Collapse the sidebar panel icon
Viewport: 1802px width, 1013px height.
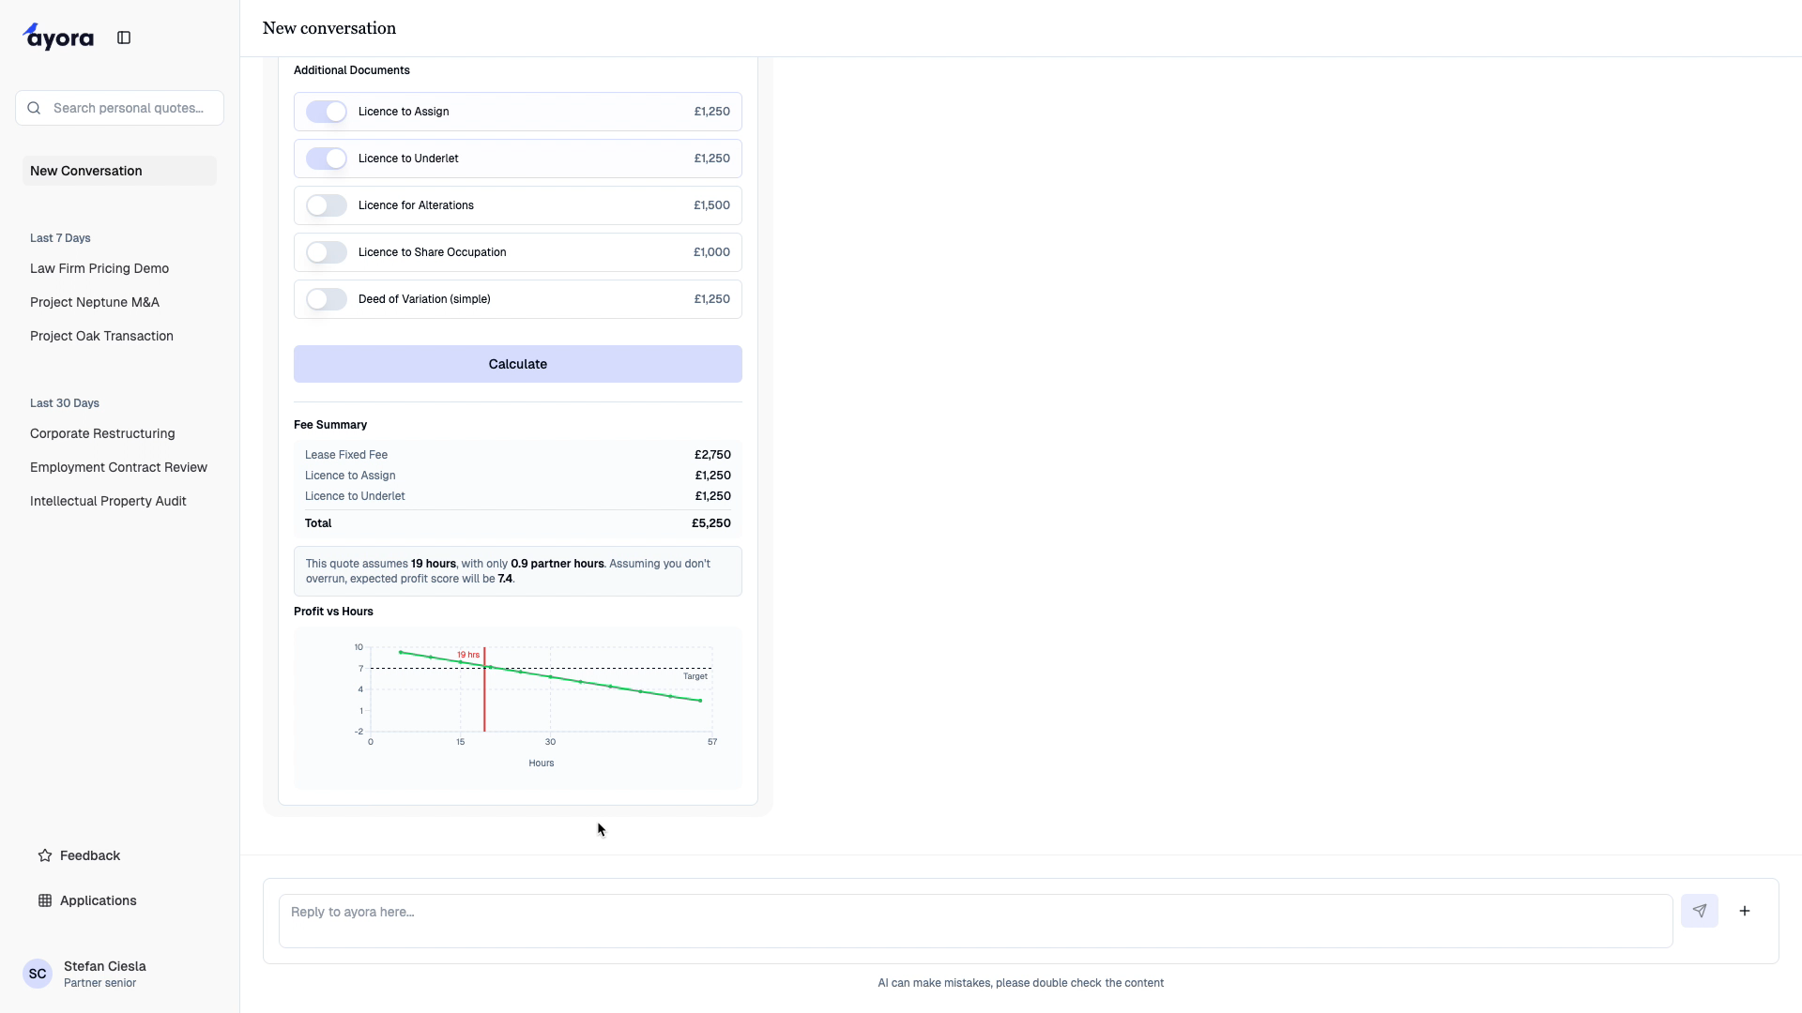[x=124, y=38]
